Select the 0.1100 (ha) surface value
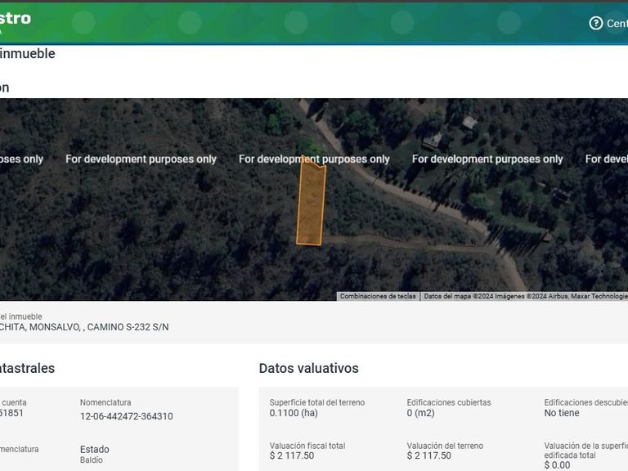 click(x=294, y=413)
